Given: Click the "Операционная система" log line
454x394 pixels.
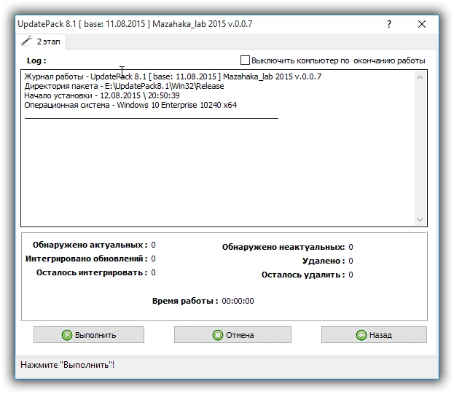Looking at the screenshot, I should pyautogui.click(x=130, y=105).
